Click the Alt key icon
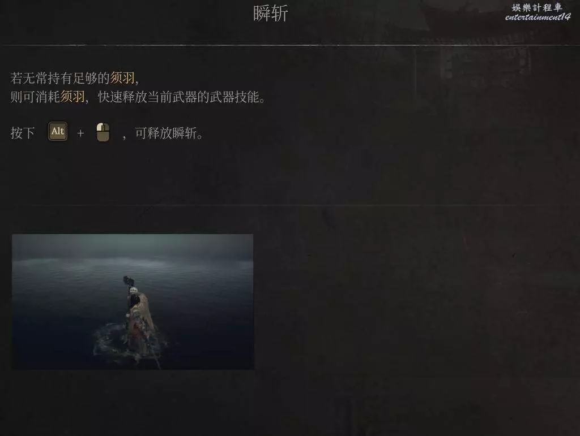 click(x=58, y=131)
